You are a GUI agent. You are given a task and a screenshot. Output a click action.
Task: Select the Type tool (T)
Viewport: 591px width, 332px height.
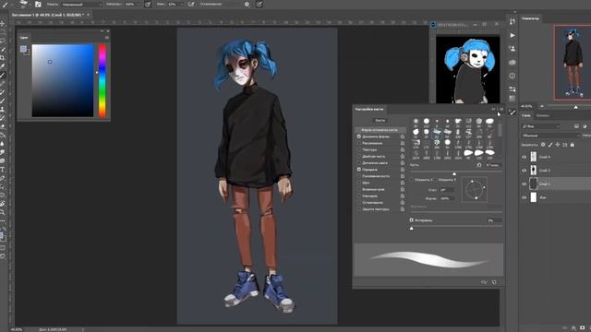pyautogui.click(x=3, y=170)
